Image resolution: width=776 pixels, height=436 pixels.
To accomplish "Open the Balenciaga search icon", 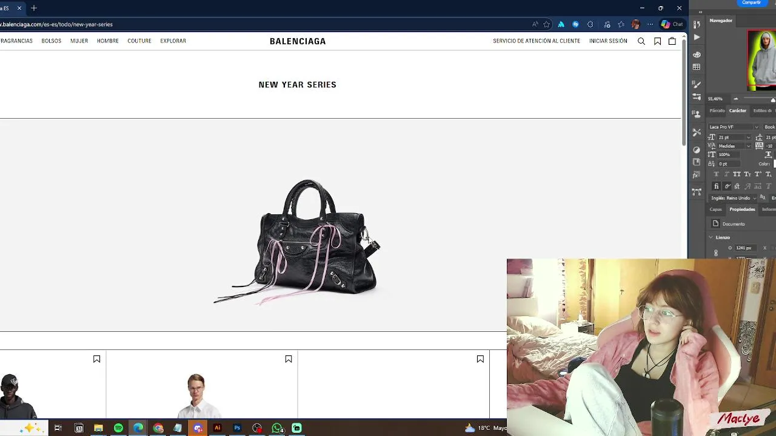I will point(641,41).
